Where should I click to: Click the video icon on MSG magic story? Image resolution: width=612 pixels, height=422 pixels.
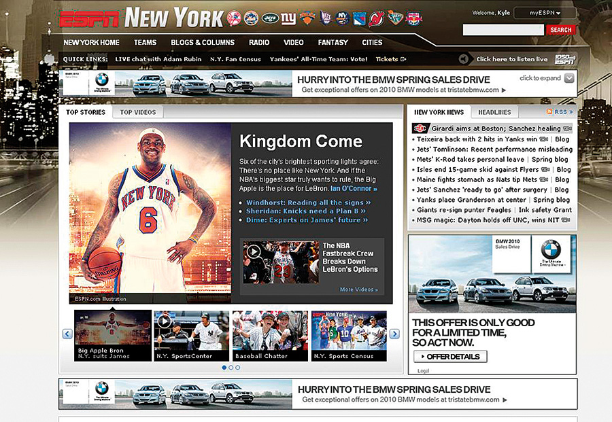pyautogui.click(x=566, y=220)
